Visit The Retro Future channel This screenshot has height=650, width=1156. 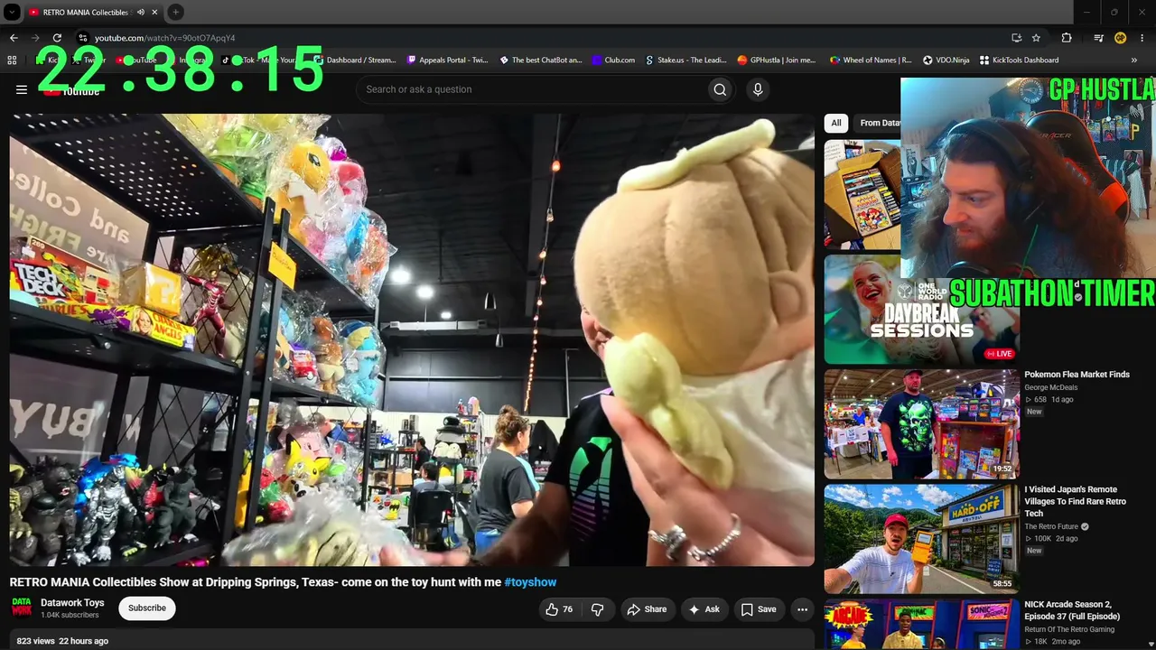[x=1051, y=526]
